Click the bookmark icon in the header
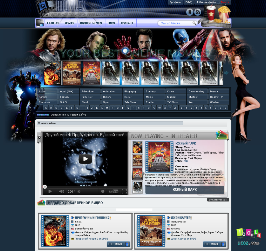 [x=190, y=12]
